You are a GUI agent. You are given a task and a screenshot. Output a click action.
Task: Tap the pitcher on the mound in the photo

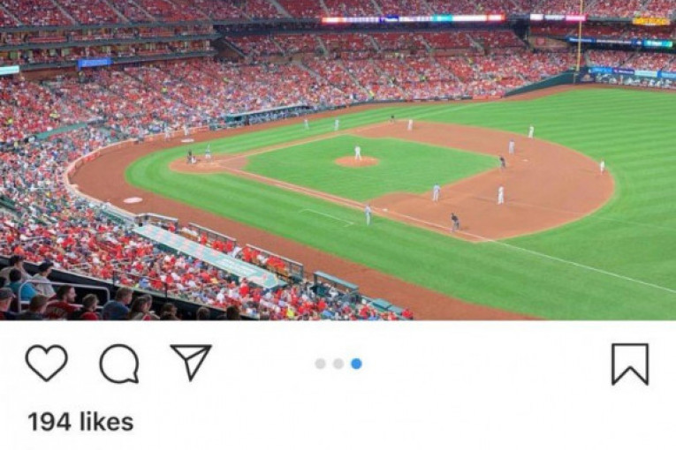[357, 153]
